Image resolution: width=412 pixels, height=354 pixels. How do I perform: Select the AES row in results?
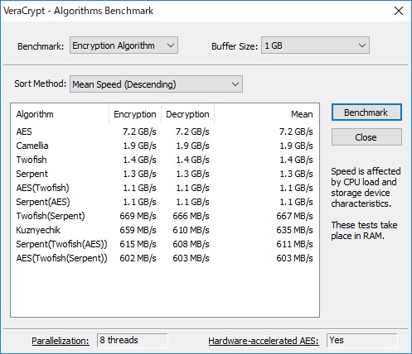(165, 132)
